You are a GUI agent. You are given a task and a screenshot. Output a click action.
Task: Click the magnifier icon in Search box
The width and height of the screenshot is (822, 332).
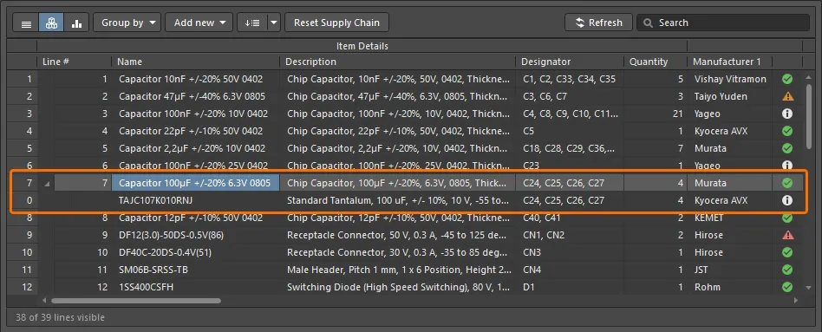pyautogui.click(x=649, y=23)
